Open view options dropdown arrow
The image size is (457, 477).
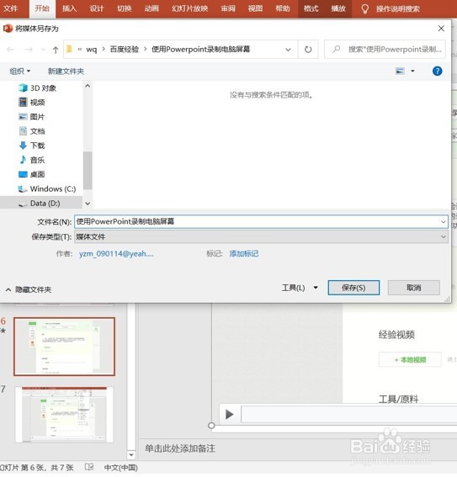coord(412,72)
